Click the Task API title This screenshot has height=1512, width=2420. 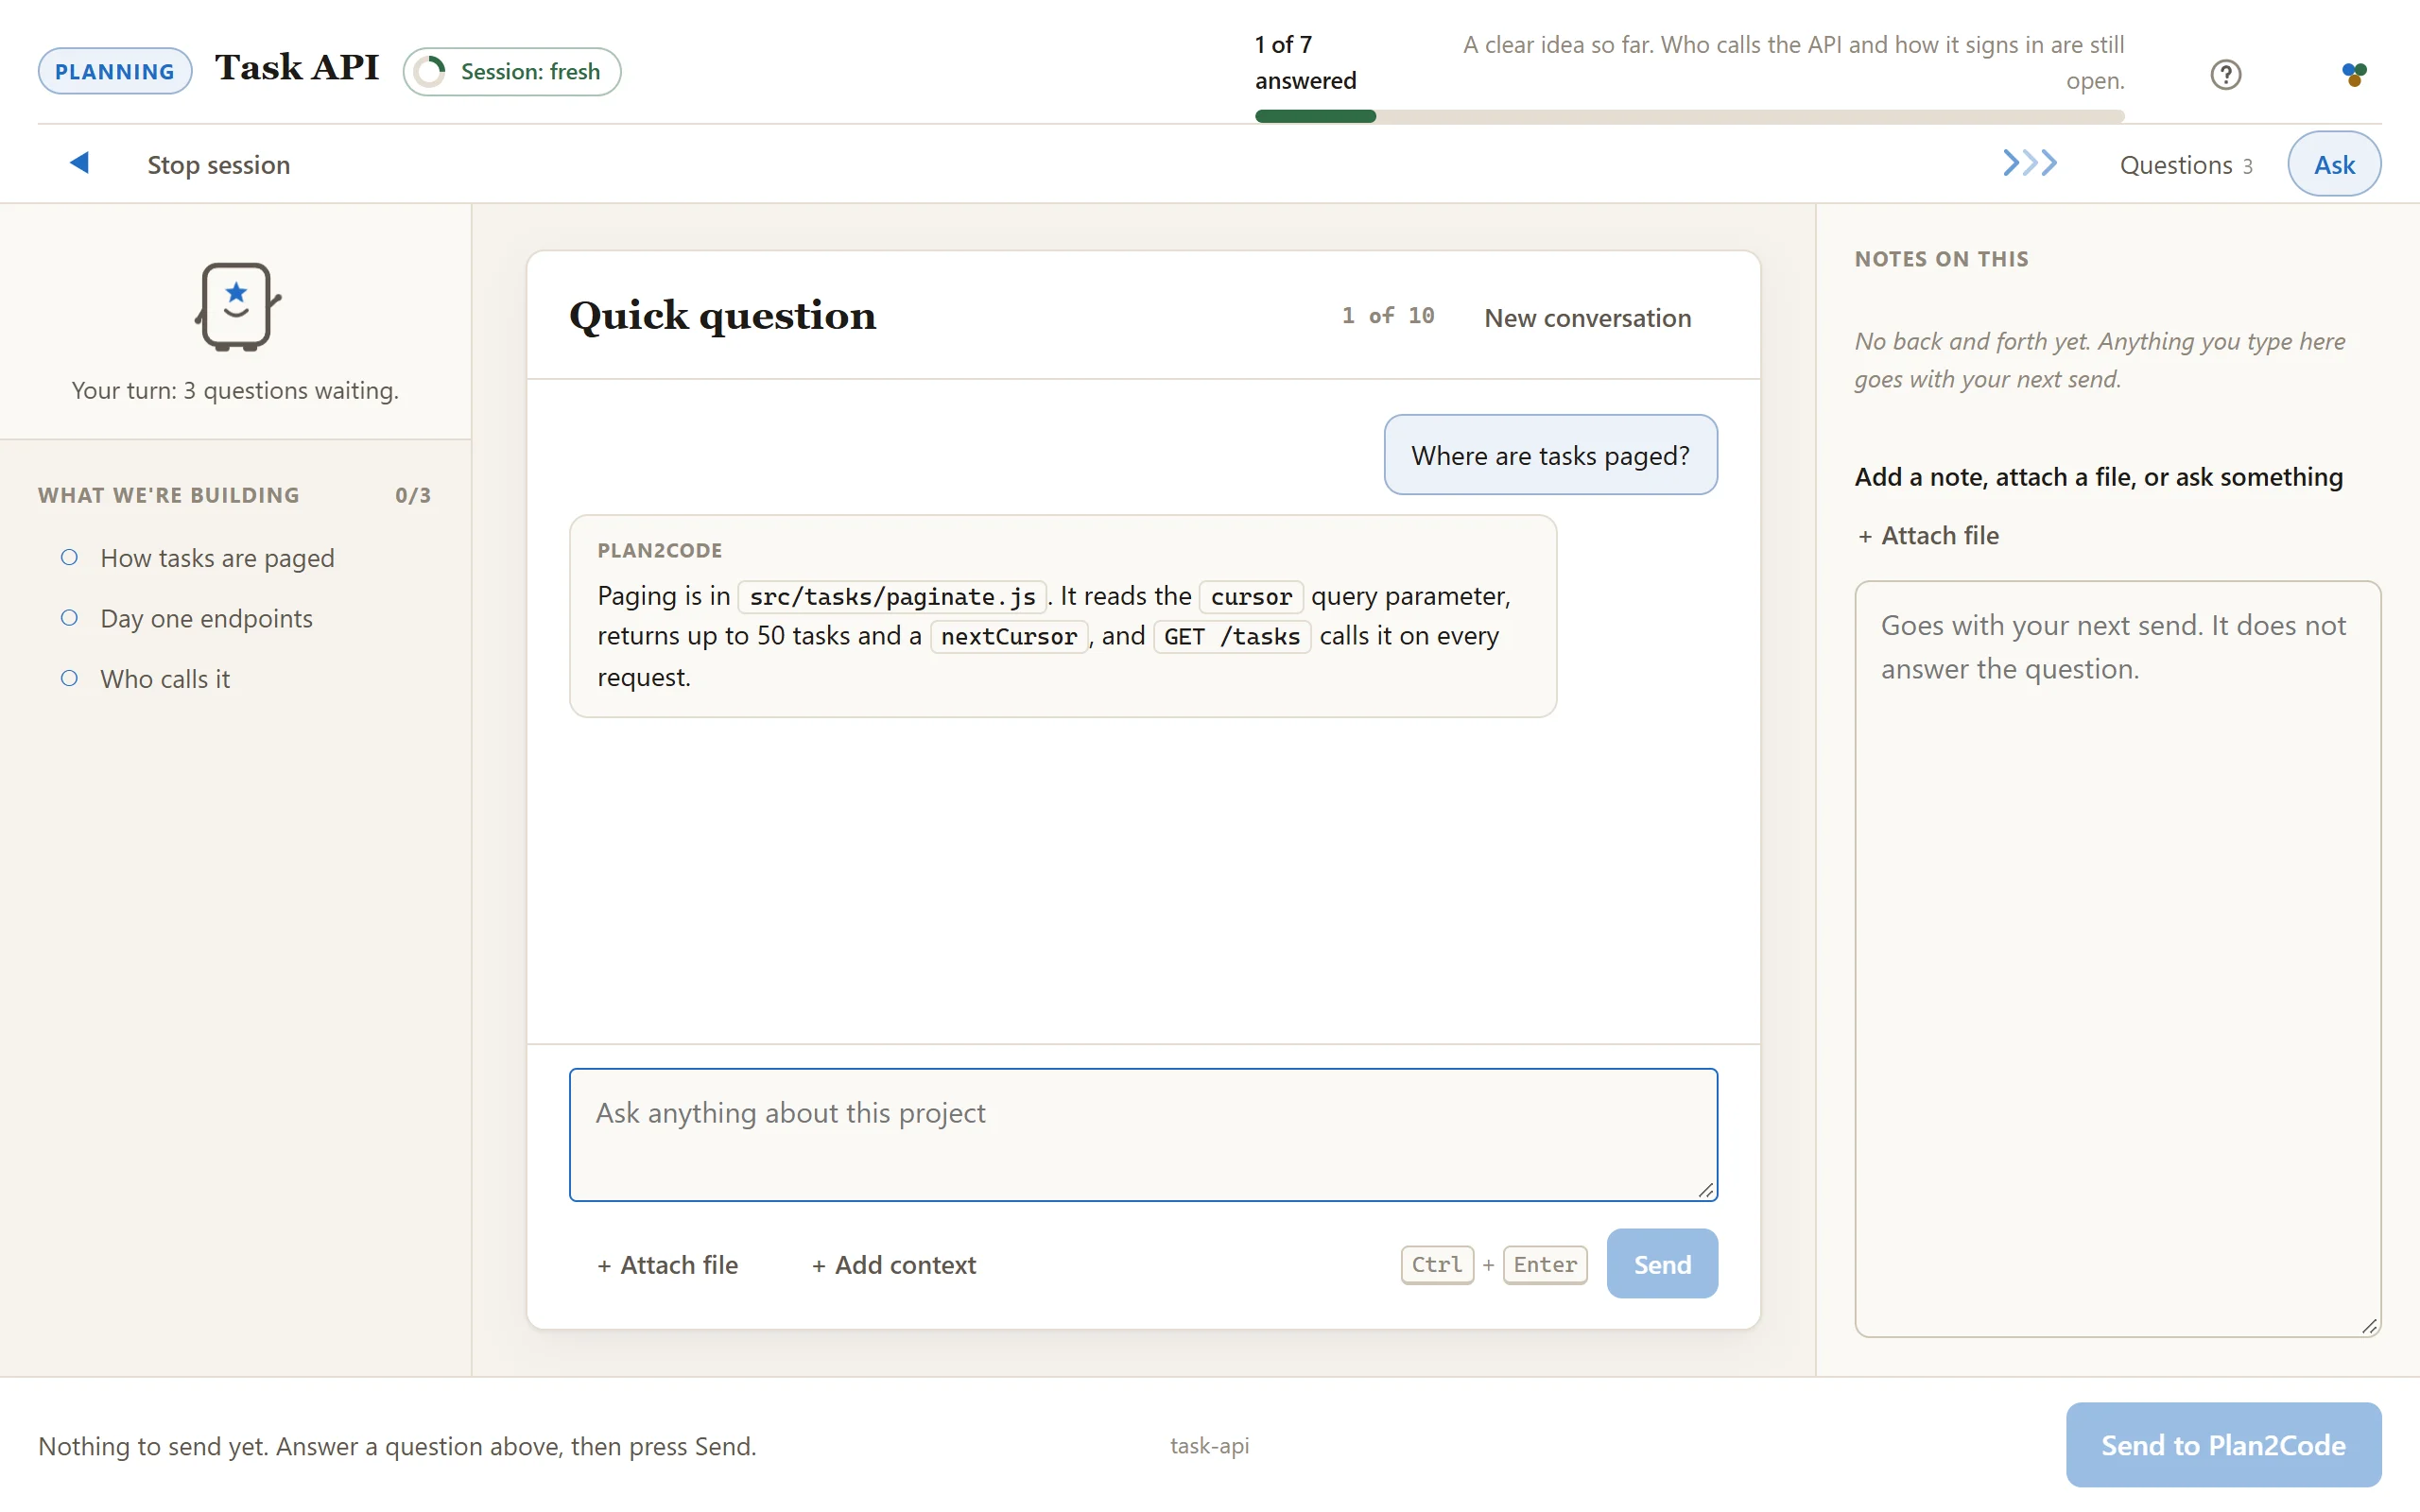(297, 68)
